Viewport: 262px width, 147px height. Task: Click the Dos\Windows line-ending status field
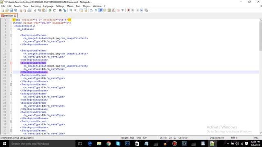[x=217, y=138]
